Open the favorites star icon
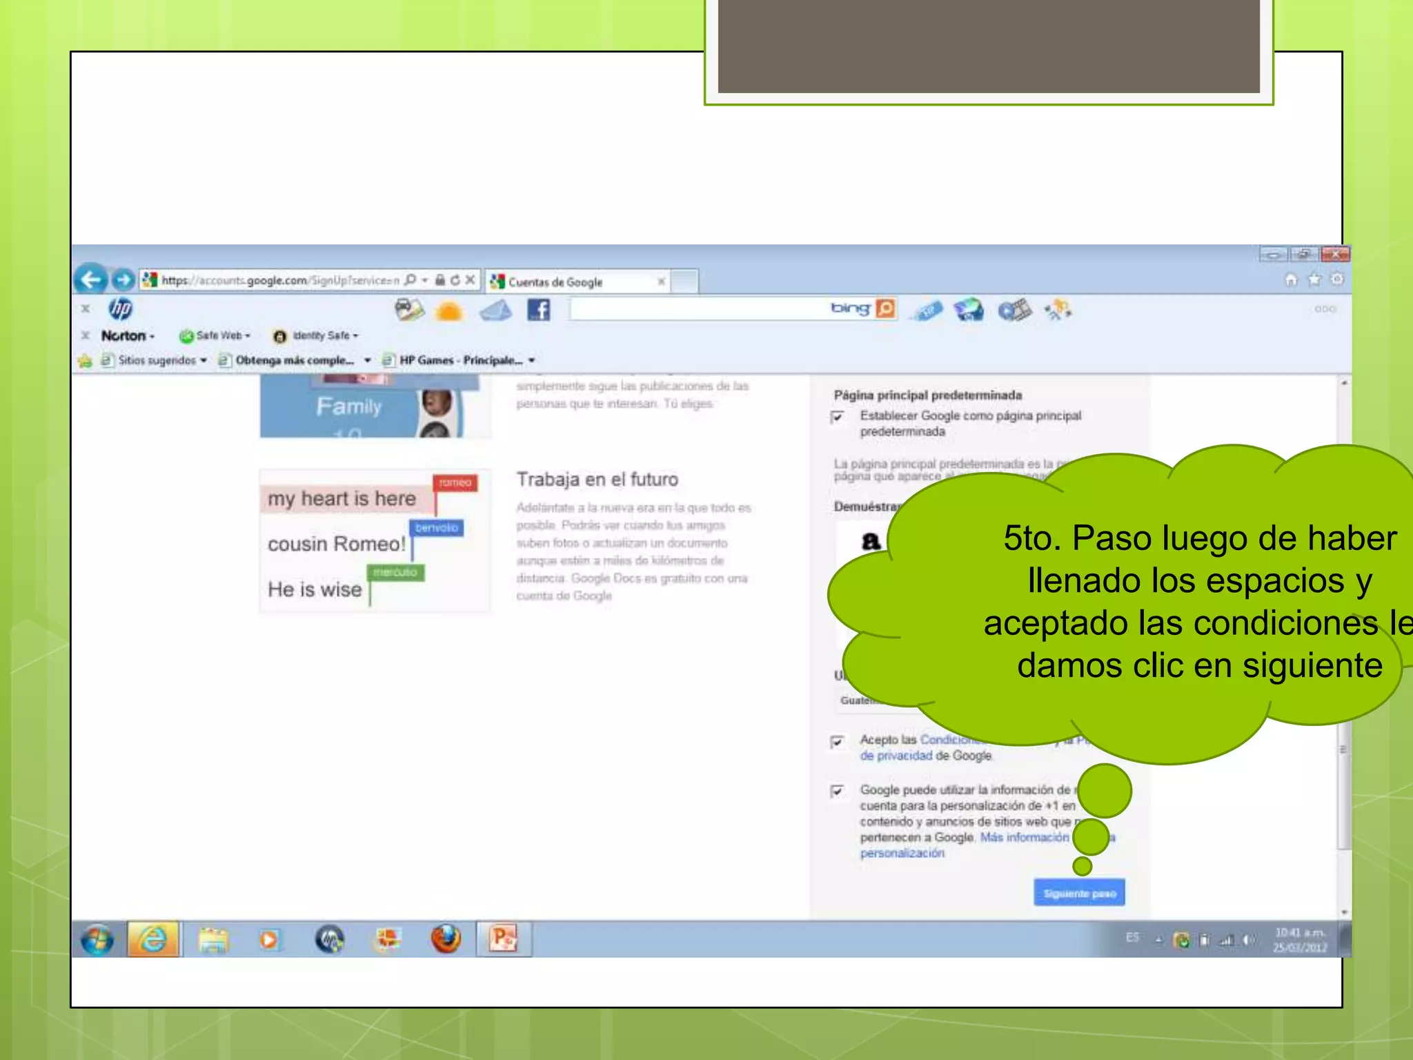Image resolution: width=1413 pixels, height=1060 pixels. click(x=1314, y=279)
